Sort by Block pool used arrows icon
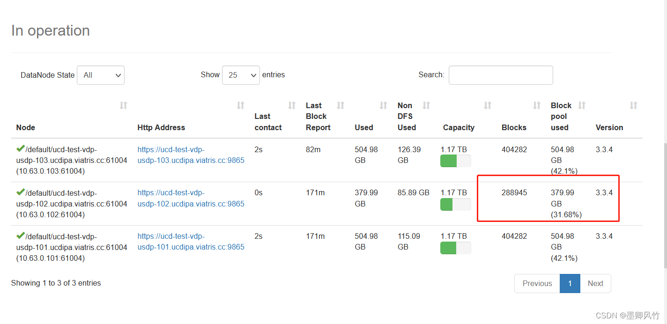 point(582,105)
